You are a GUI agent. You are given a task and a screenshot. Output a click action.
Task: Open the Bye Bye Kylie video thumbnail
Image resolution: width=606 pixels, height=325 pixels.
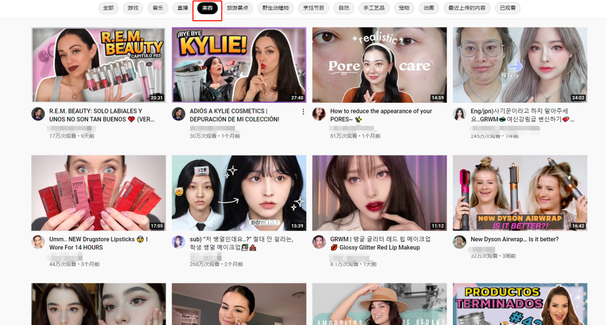(x=239, y=65)
